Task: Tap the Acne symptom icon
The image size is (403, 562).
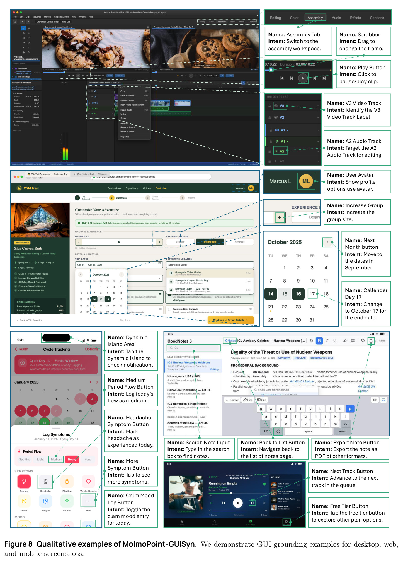Action: [x=24, y=501]
